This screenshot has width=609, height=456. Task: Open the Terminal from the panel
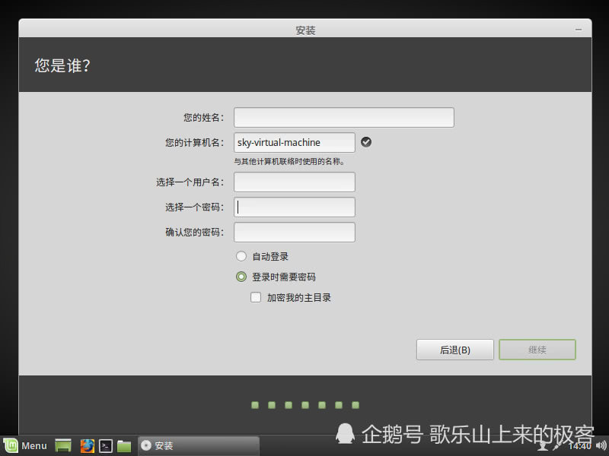pos(106,446)
